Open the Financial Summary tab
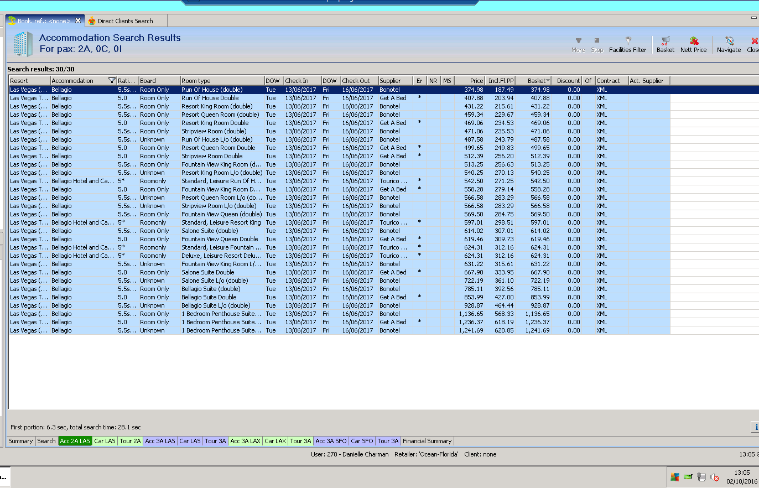Screen dimensions: 759x488 point(427,441)
